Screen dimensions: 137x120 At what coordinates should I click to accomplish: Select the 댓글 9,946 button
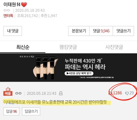coord(101,31)
